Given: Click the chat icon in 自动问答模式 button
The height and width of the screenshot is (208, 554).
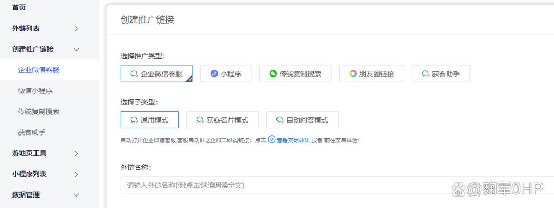Looking at the screenshot, I should click(x=280, y=120).
